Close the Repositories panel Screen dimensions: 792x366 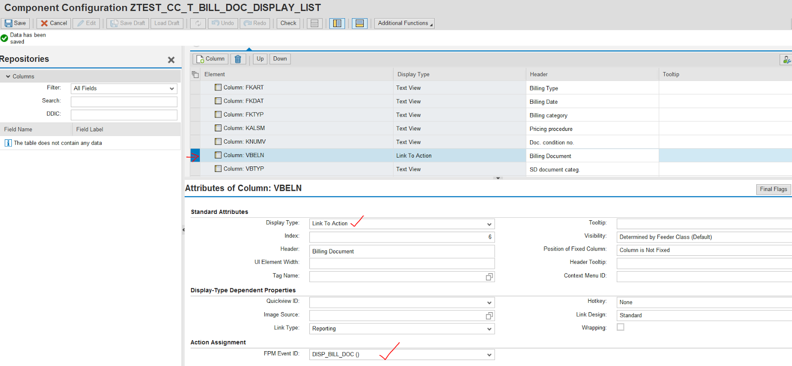point(171,60)
